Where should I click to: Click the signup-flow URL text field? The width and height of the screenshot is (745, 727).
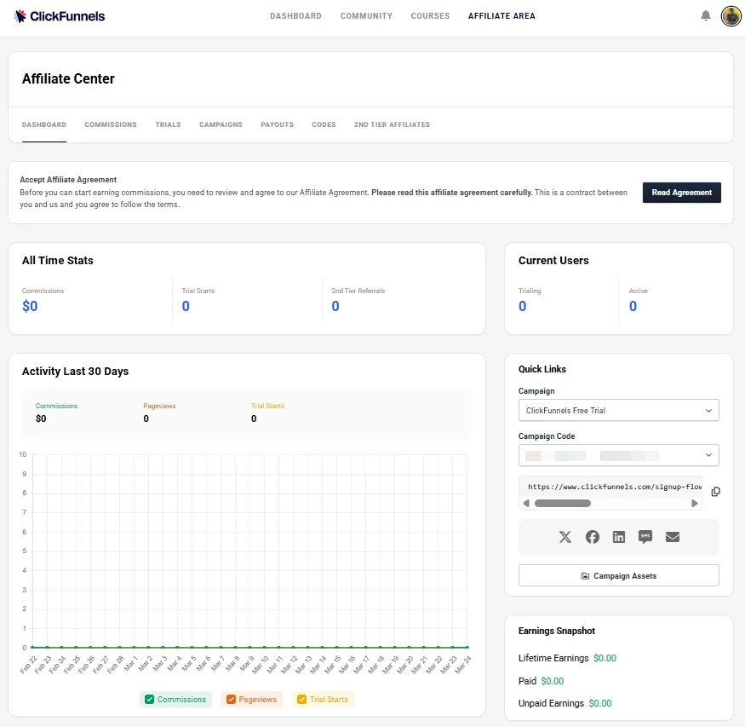[610, 487]
